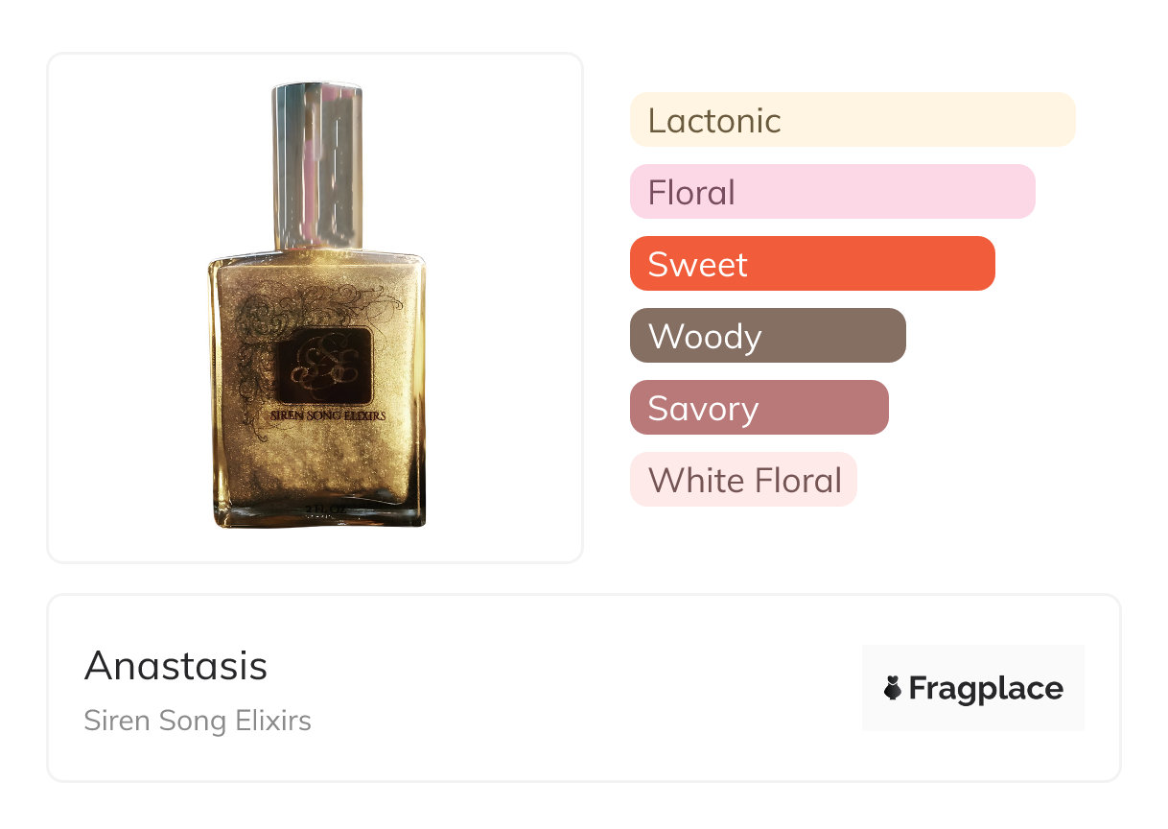Open the Anastasis perfume title

175,665
